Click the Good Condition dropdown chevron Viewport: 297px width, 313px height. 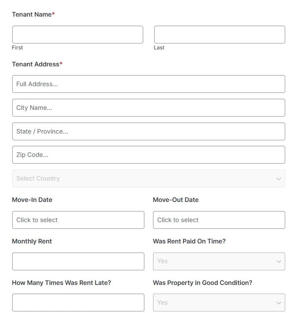tap(279, 303)
